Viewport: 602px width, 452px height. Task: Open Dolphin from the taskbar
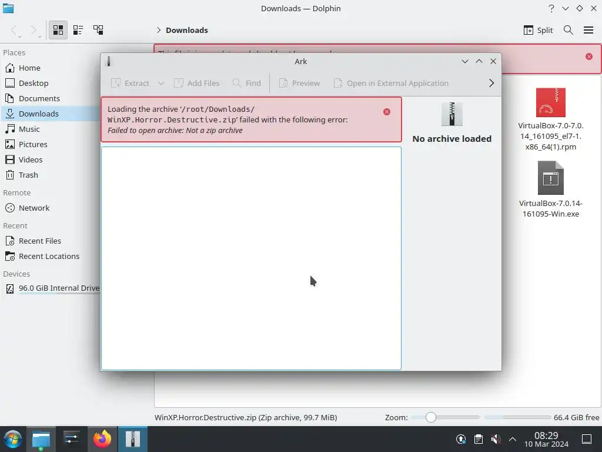pyautogui.click(x=41, y=439)
